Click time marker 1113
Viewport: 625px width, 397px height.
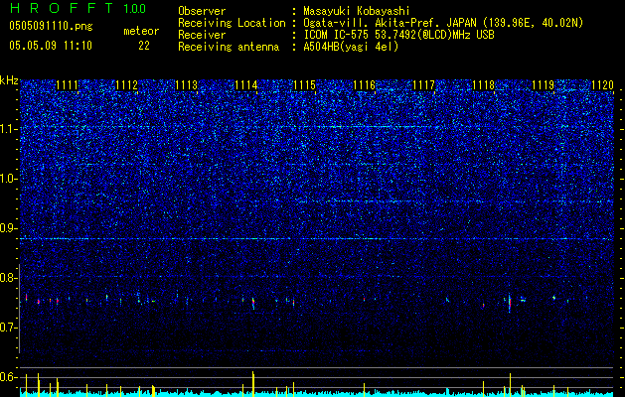tap(186, 85)
